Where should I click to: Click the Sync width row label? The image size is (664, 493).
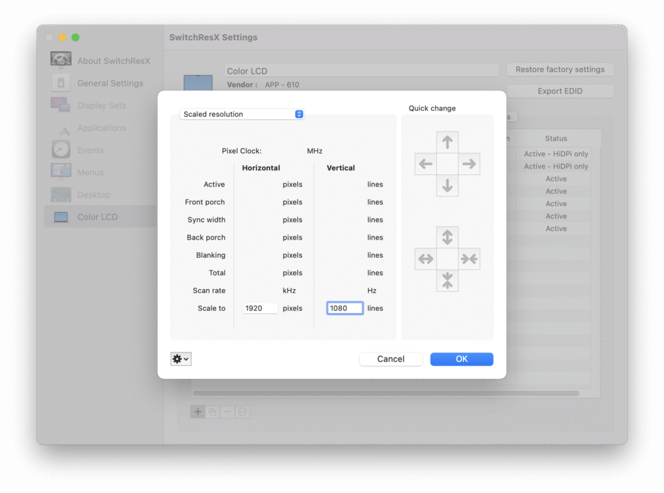point(206,220)
